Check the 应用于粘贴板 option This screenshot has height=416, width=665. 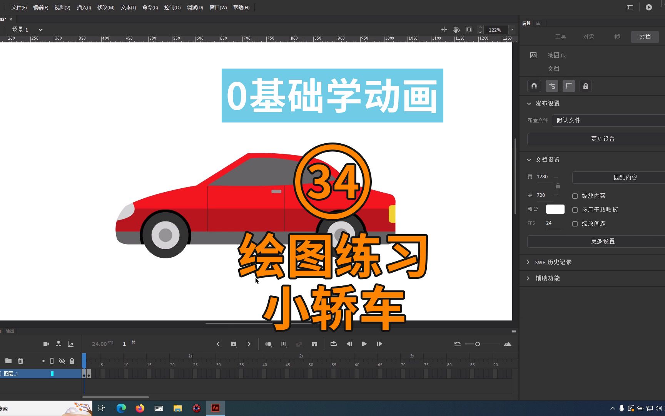click(x=575, y=210)
